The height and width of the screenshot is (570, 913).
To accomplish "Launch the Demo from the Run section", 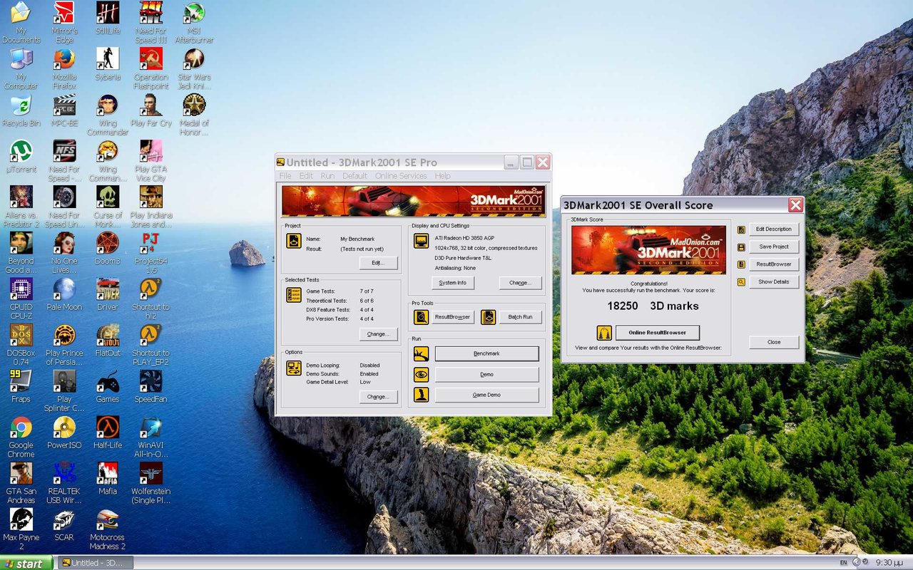I will 486,375.
